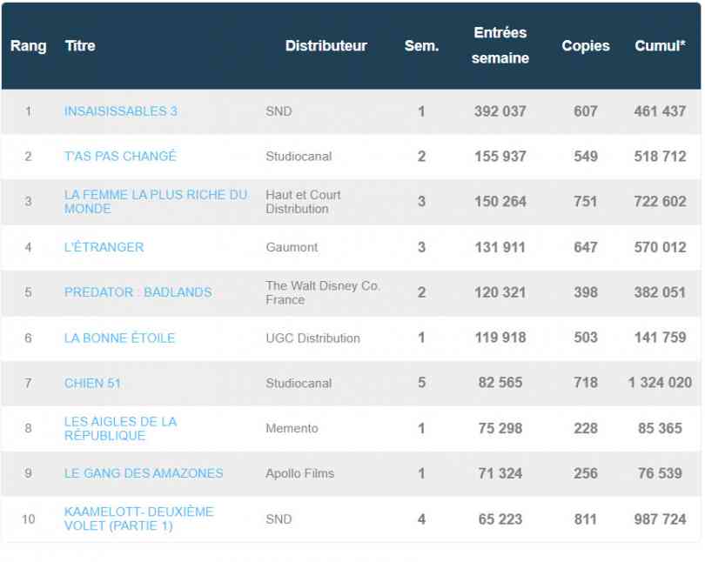
Task: Sort by Entrées semaine values
Action: 499,46
